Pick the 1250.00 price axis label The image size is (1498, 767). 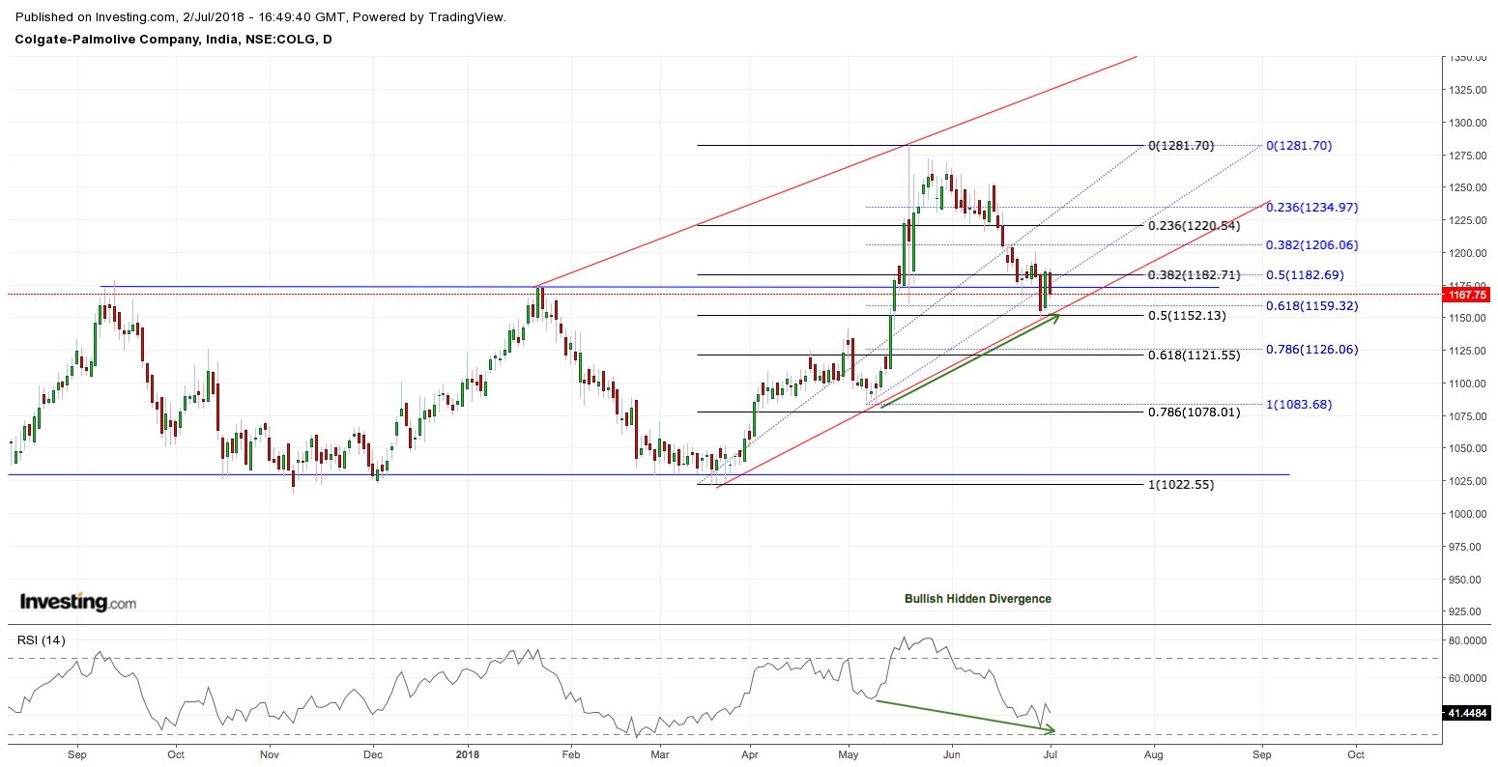(1468, 187)
